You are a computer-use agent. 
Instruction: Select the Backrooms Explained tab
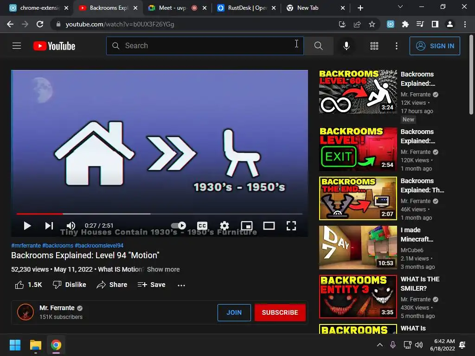click(x=108, y=8)
